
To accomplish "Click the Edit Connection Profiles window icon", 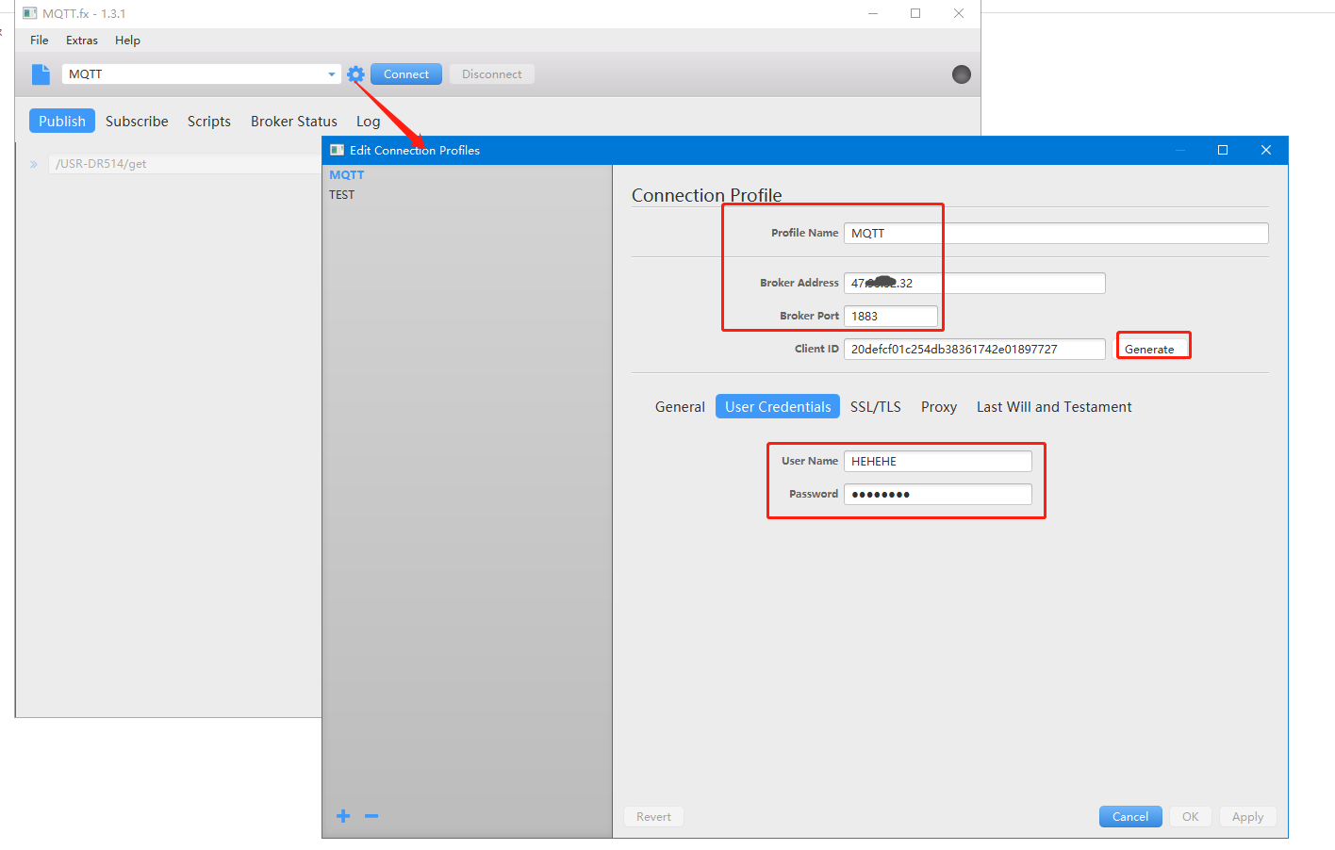I will (x=337, y=150).
